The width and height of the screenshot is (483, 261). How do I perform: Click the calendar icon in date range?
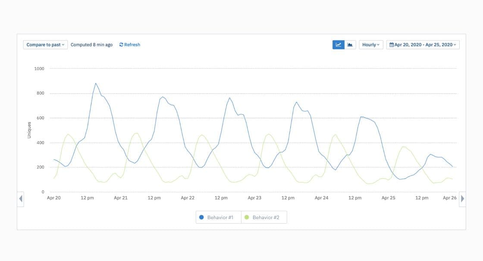point(392,45)
